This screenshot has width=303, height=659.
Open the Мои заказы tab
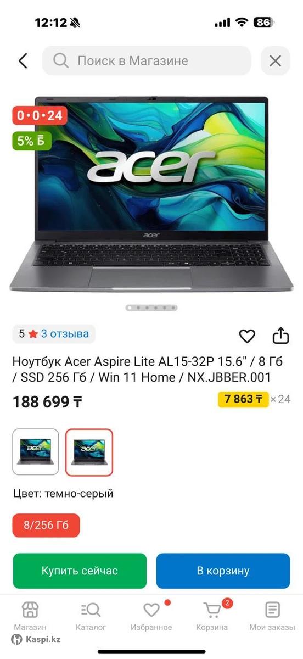click(272, 616)
